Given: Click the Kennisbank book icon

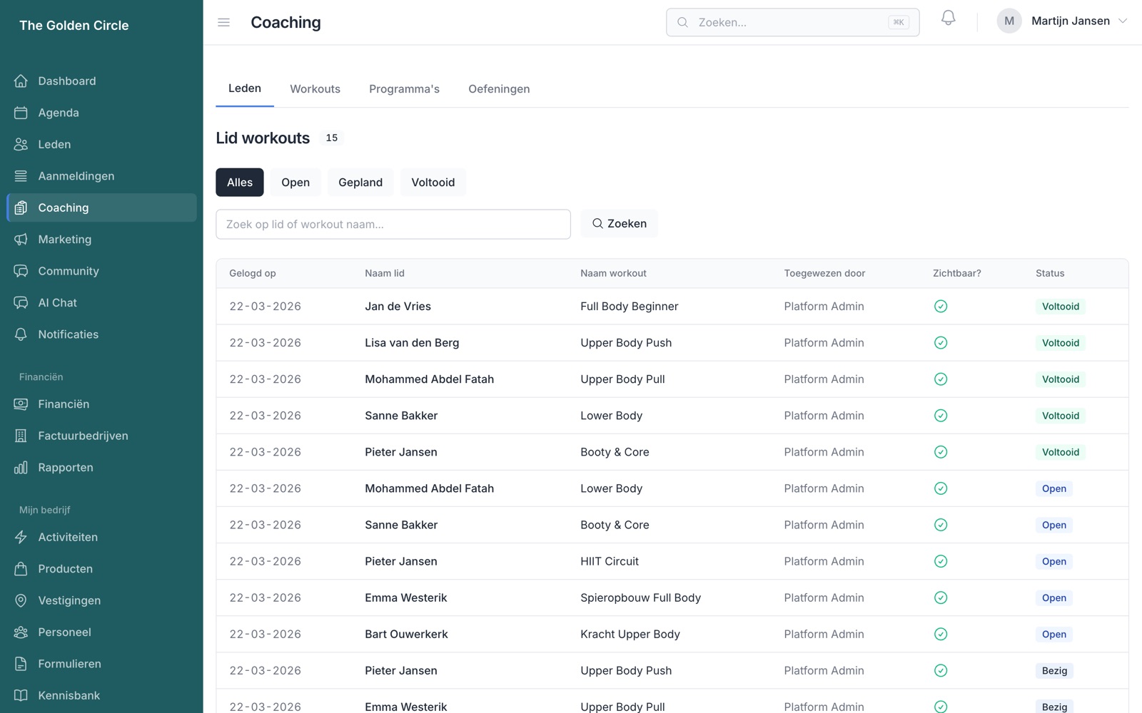Looking at the screenshot, I should click(x=21, y=696).
